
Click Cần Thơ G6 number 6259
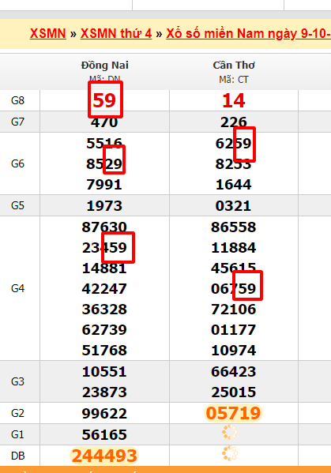coord(233,143)
